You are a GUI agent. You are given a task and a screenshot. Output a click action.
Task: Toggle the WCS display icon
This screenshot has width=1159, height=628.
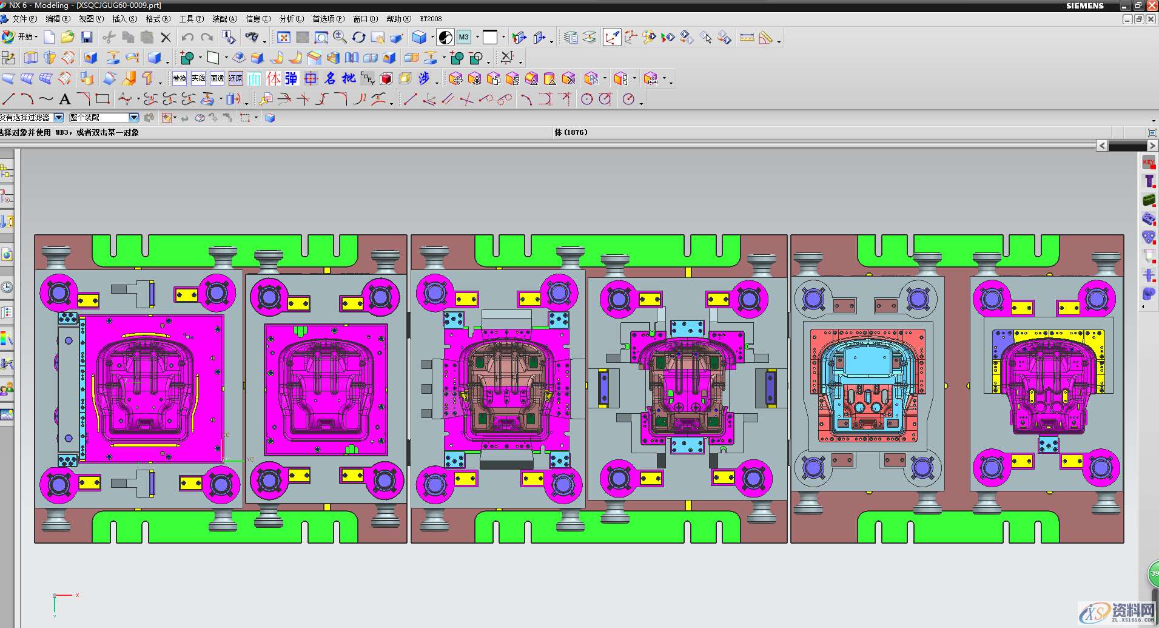[611, 38]
